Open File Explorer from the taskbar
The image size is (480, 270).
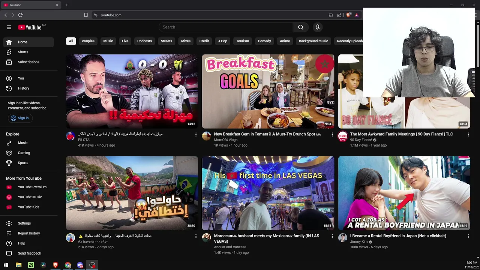pyautogui.click(x=18, y=265)
